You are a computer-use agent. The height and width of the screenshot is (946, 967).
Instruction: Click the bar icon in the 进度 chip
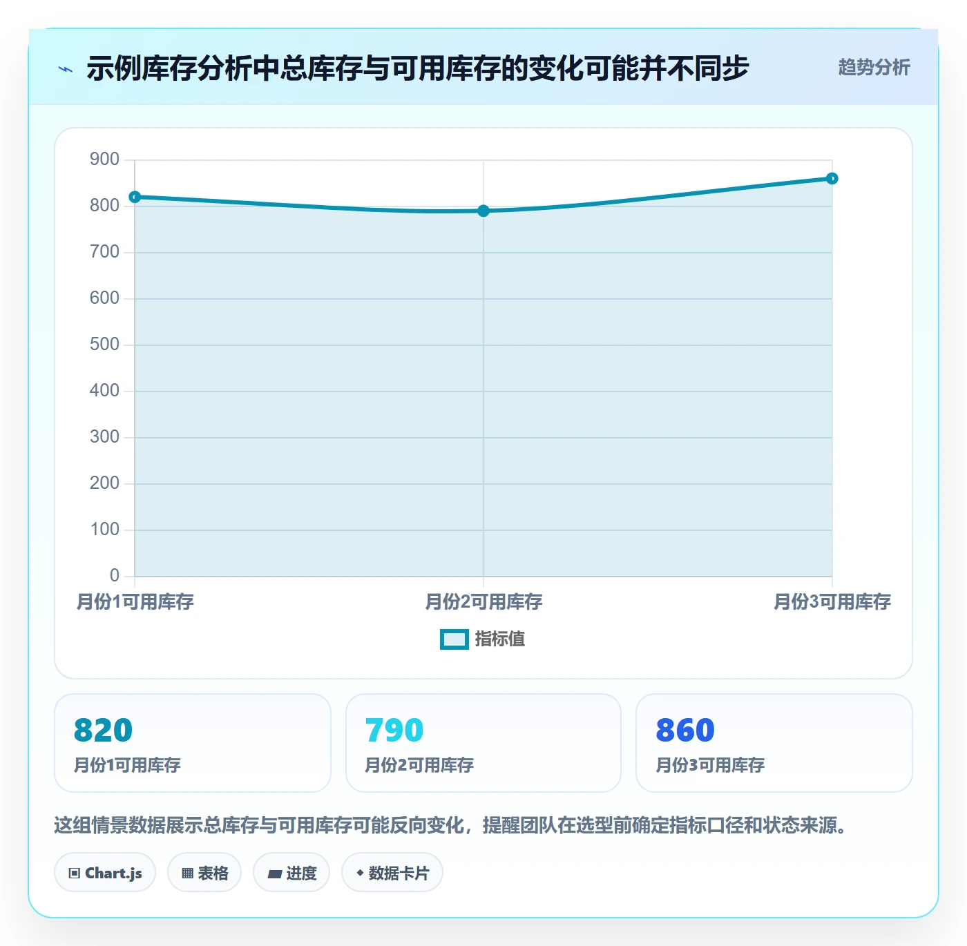(x=274, y=874)
